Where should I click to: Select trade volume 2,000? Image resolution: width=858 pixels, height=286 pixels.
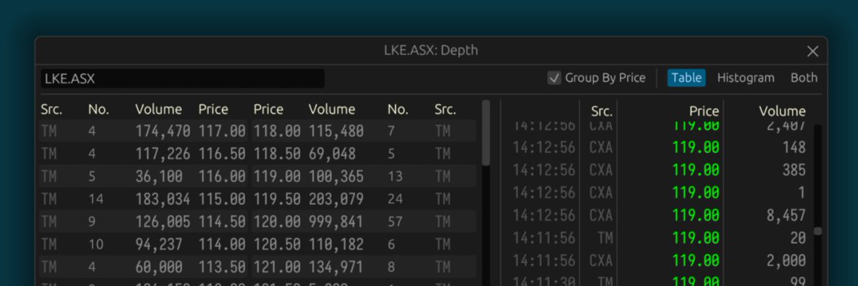tap(786, 260)
